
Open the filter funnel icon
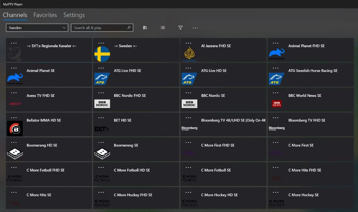(x=180, y=28)
